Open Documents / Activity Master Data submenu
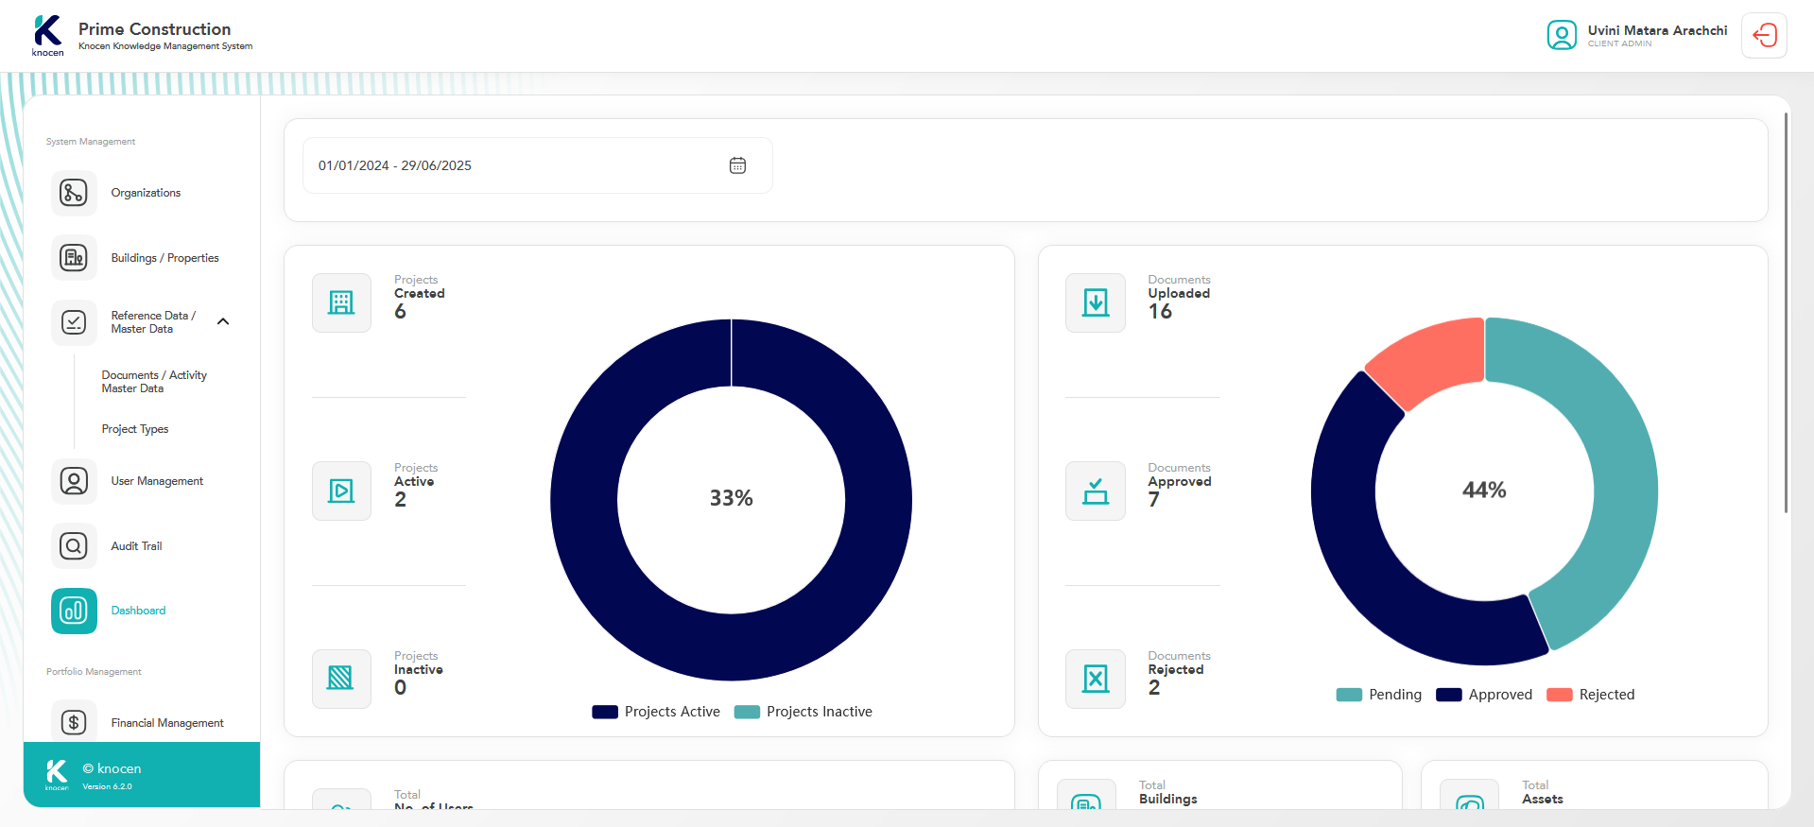This screenshot has width=1814, height=827. tap(153, 382)
